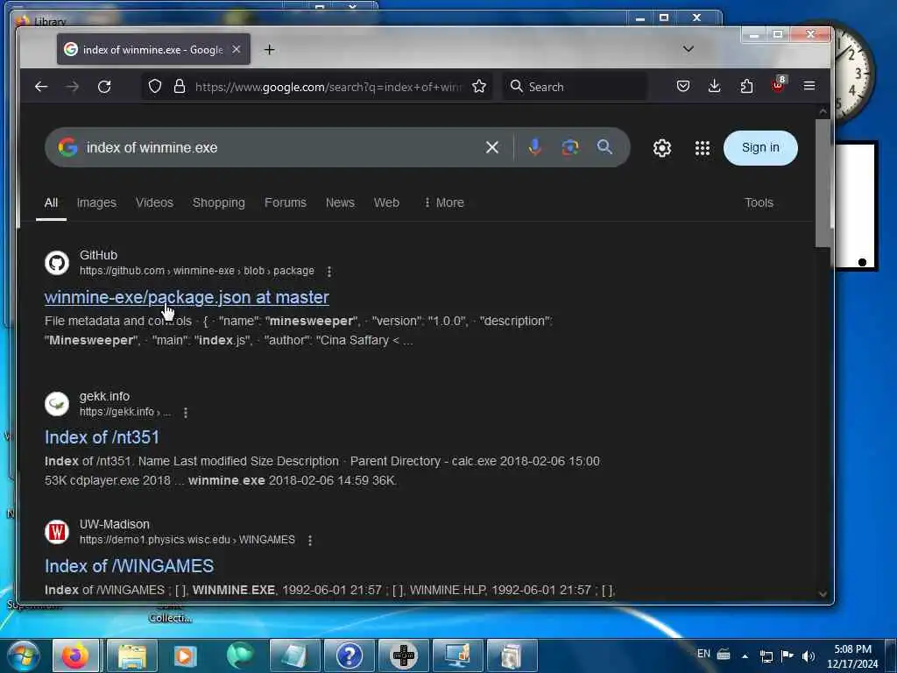Screen dimensions: 897x673
Task: Search by image with Google Lens
Action: point(569,147)
